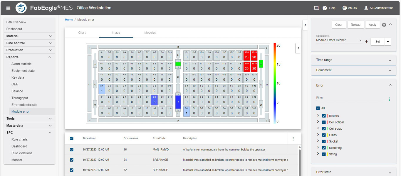The width and height of the screenshot is (401, 176).
Task: Add a new preset with plus icon
Action: 366,42
